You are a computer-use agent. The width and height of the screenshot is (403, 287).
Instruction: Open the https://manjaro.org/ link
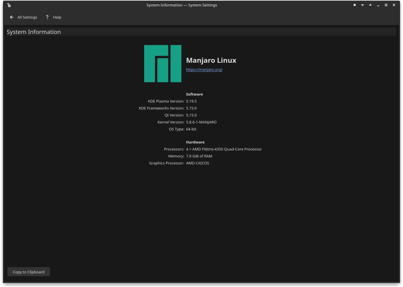(x=204, y=69)
